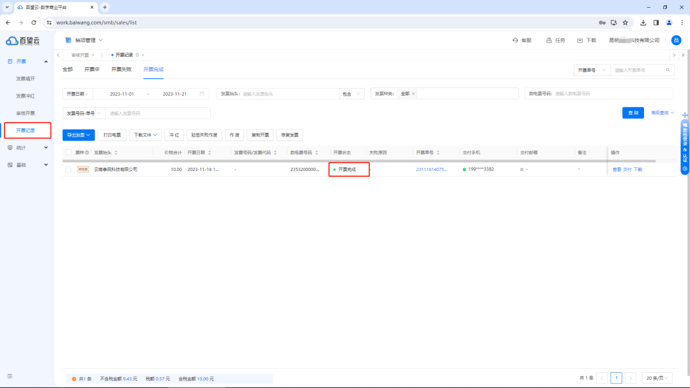
Task: Click 下载 in the invoice row actions
Action: tap(638, 169)
